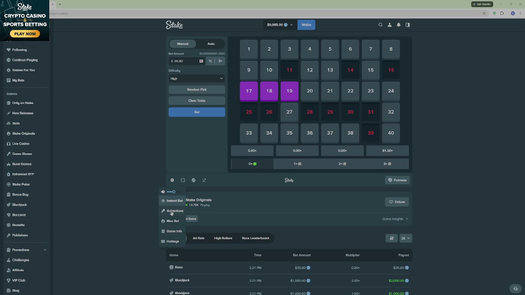This screenshot has width=525, height=295.
Task: Double the bet with 2× button
Action: click(220, 61)
